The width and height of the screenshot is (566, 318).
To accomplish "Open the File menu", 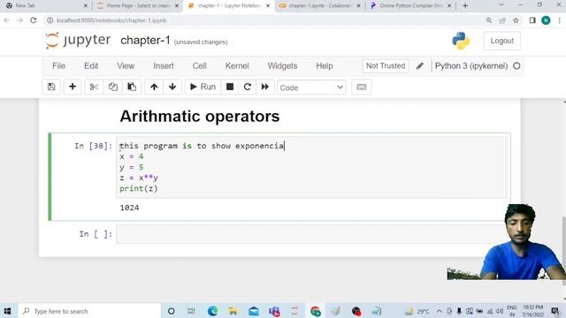I will pyautogui.click(x=59, y=66).
